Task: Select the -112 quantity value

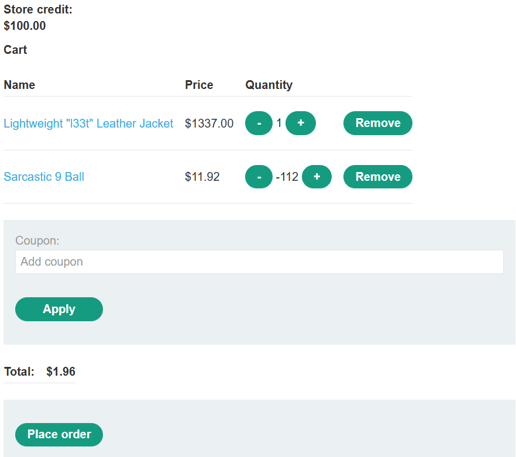Action: pyautogui.click(x=287, y=177)
